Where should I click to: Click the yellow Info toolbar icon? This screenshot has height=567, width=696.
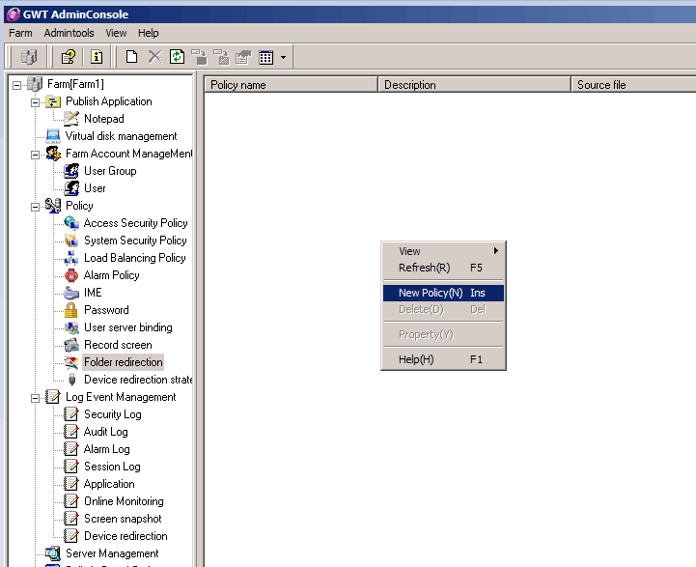(97, 57)
